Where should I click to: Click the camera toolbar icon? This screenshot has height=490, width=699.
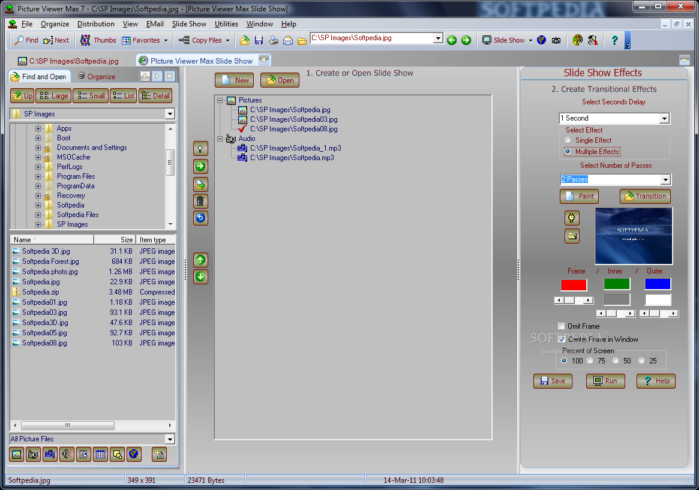556,41
